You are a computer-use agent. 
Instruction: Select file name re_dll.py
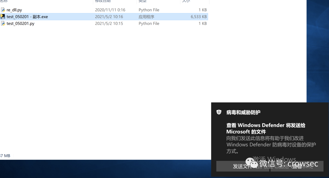(x=14, y=10)
